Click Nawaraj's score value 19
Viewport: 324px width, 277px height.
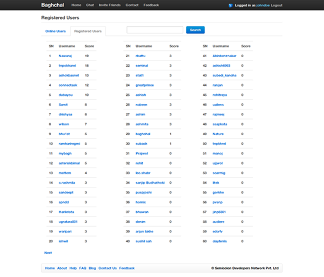point(87,56)
